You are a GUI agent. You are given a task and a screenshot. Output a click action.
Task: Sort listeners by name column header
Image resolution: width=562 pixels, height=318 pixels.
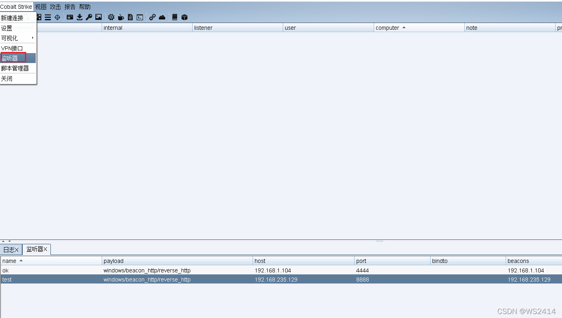51,261
